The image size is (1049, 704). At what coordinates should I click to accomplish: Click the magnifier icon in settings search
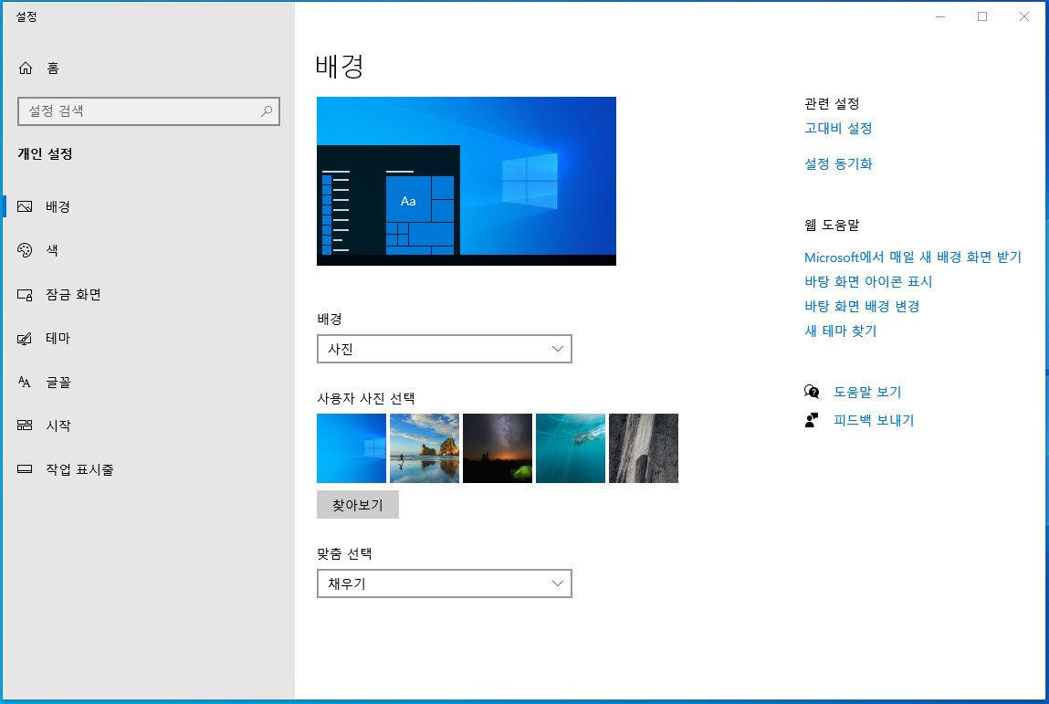(x=267, y=111)
